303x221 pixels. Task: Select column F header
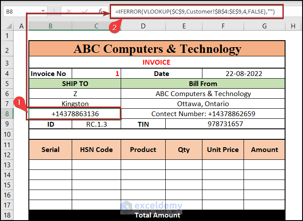(223, 26)
